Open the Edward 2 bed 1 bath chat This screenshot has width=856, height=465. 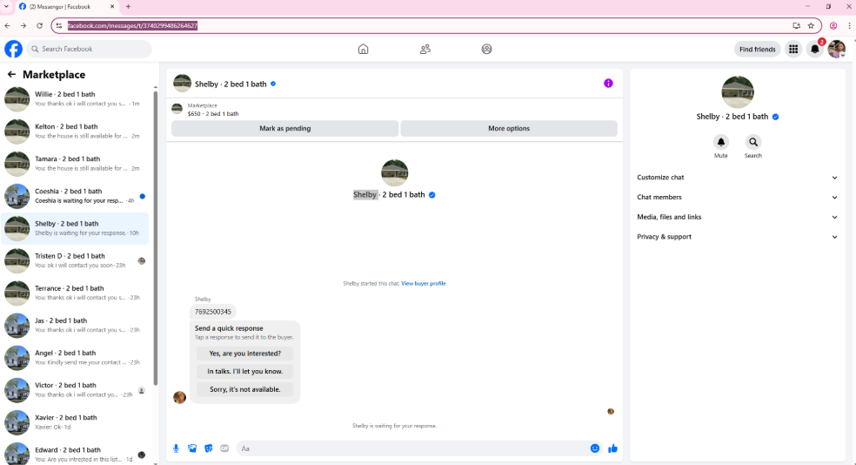pyautogui.click(x=75, y=453)
